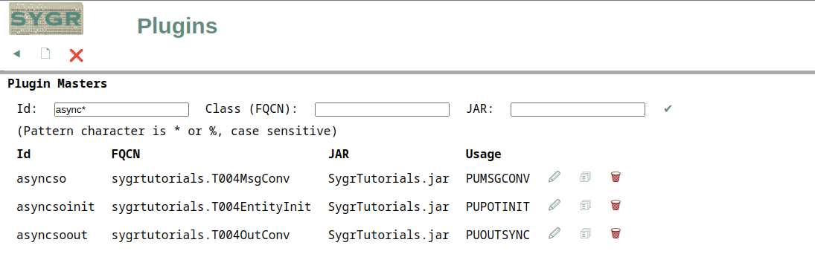Edit the asyncsoinit plugin
Image resolution: width=815 pixels, height=280 pixels.
coord(554,205)
